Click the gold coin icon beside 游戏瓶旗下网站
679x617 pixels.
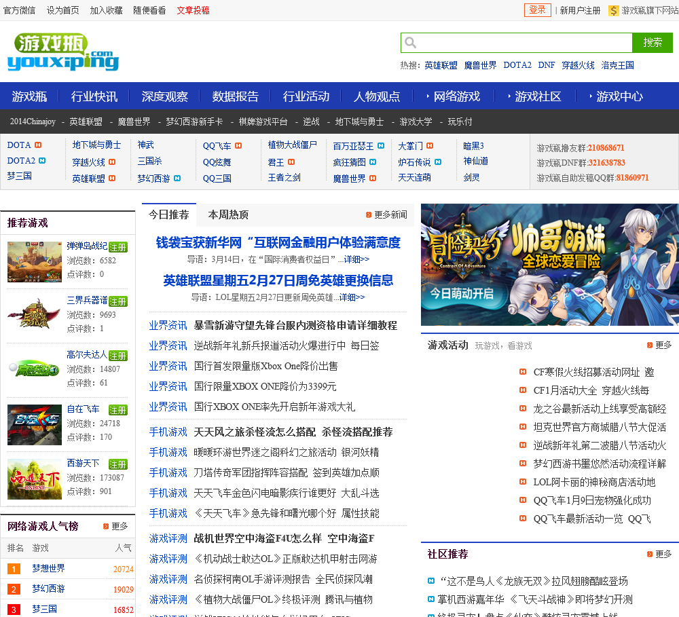pos(613,10)
